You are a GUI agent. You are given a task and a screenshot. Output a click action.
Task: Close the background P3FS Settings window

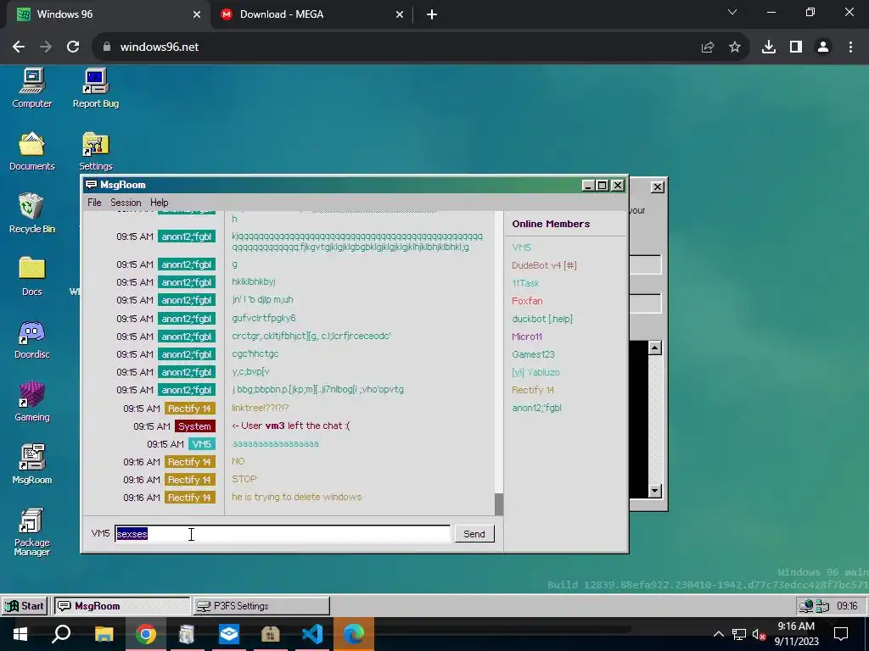pyautogui.click(x=658, y=187)
